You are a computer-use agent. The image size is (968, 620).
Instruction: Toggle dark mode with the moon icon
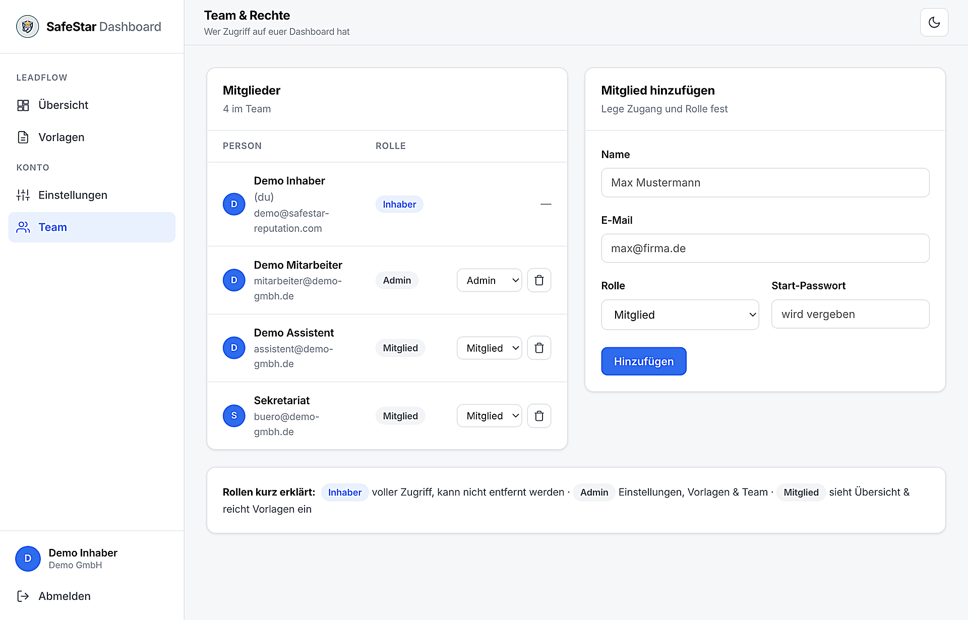point(934,22)
